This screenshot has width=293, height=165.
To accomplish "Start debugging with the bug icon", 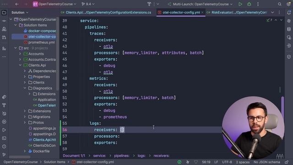I will [249, 4].
